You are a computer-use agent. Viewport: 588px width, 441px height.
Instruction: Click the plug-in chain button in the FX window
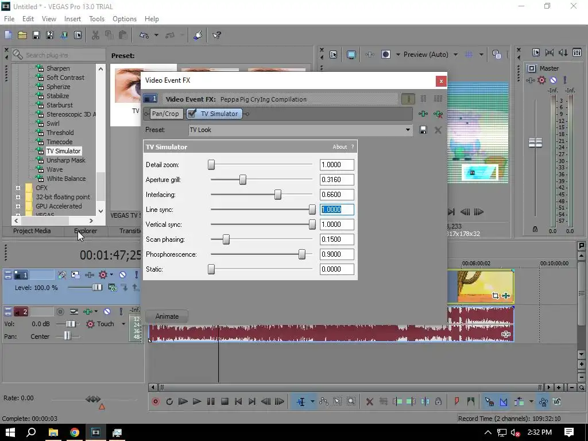423,114
